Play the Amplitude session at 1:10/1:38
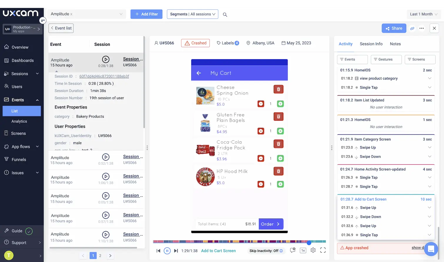444x262 pixels. pos(106,235)
